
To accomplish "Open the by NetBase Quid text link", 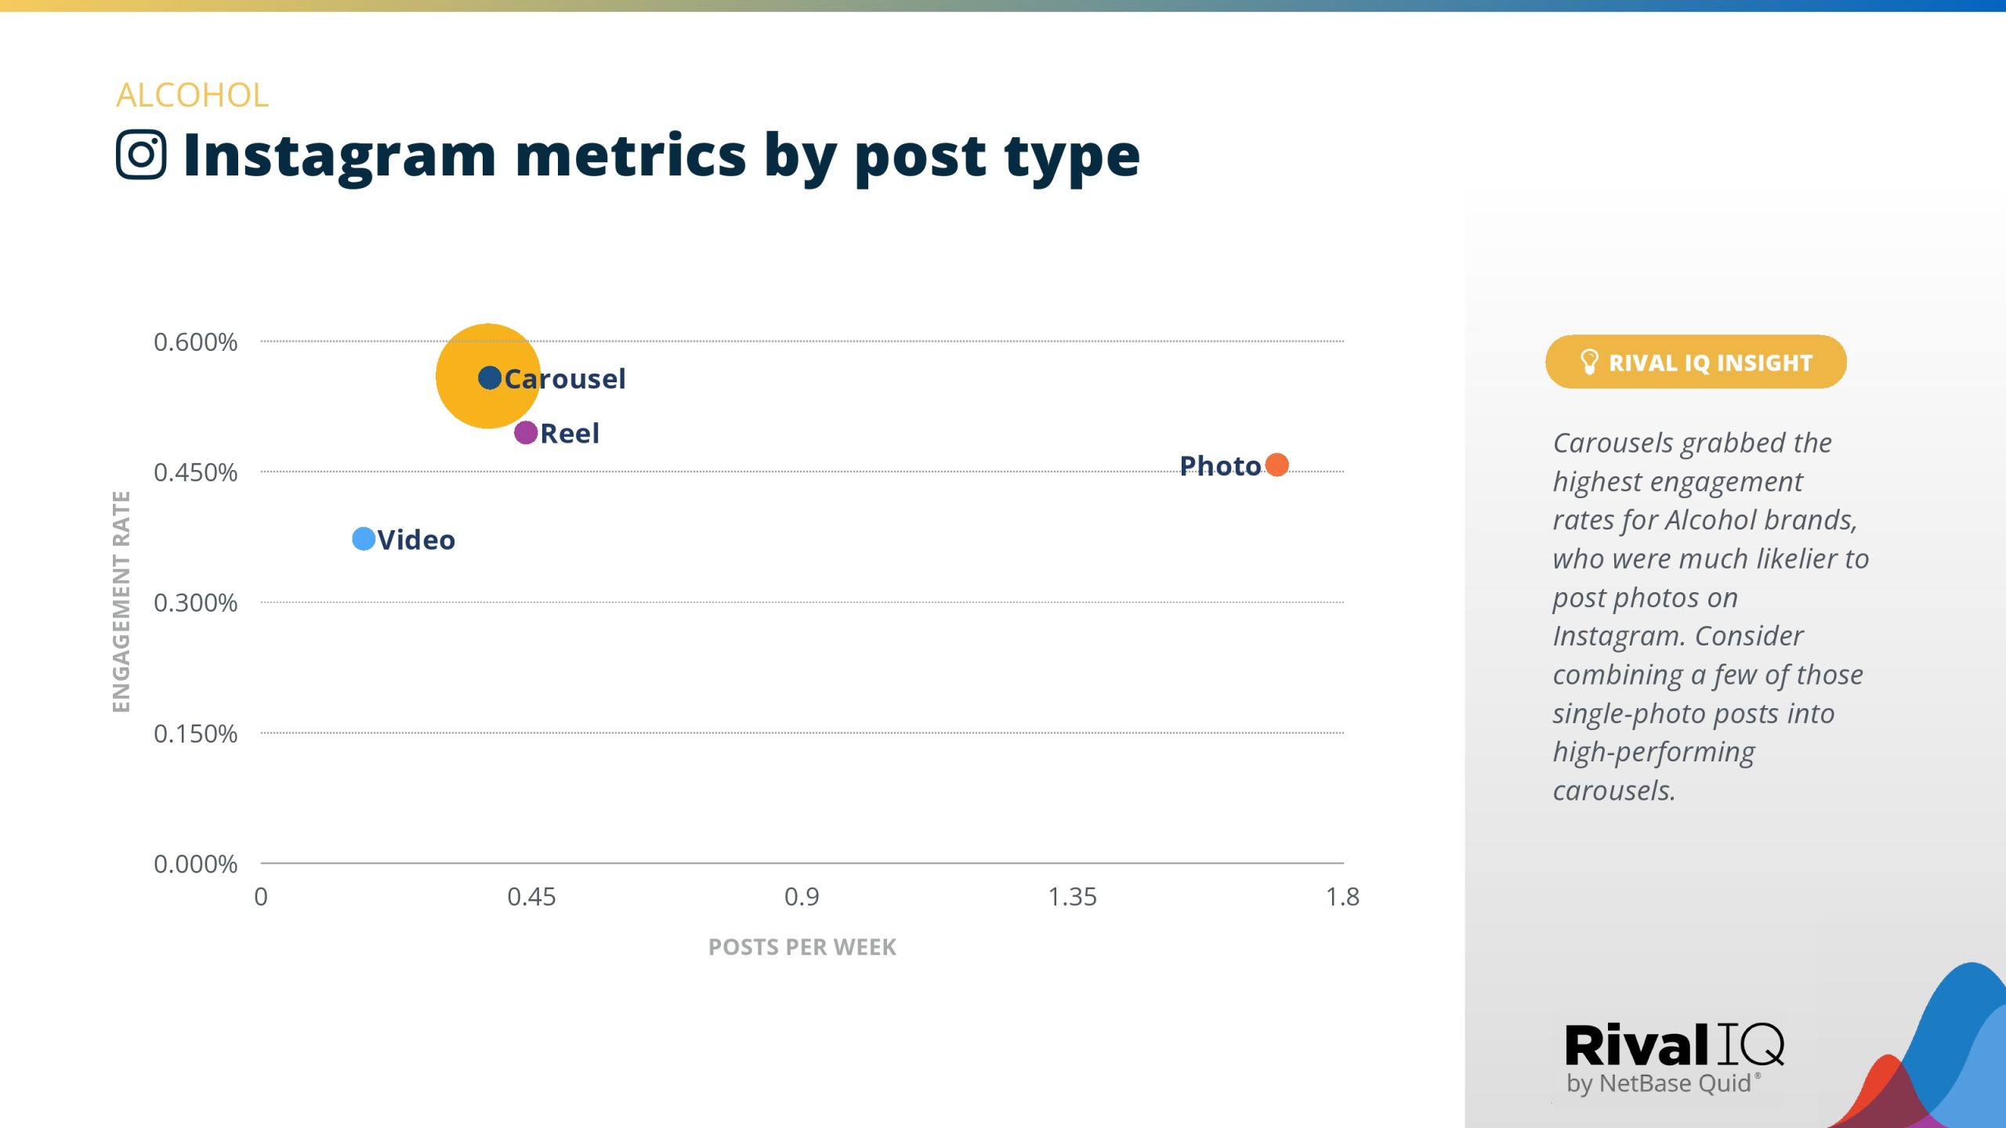I will coord(1660,1084).
